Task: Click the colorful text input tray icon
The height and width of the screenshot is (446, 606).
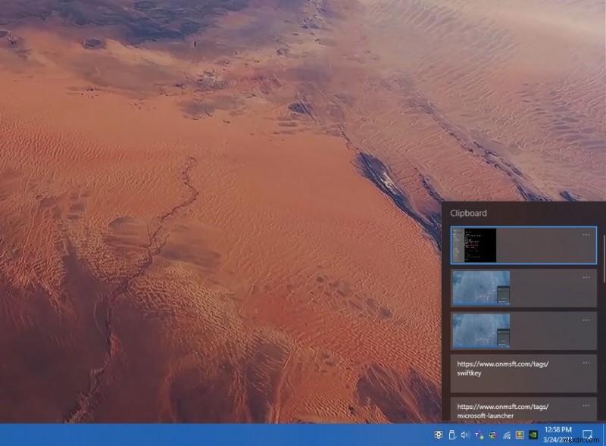Action: (478, 434)
